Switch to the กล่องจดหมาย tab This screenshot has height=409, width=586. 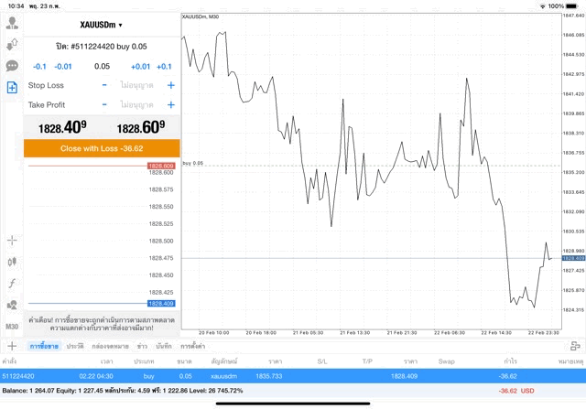coord(110,346)
